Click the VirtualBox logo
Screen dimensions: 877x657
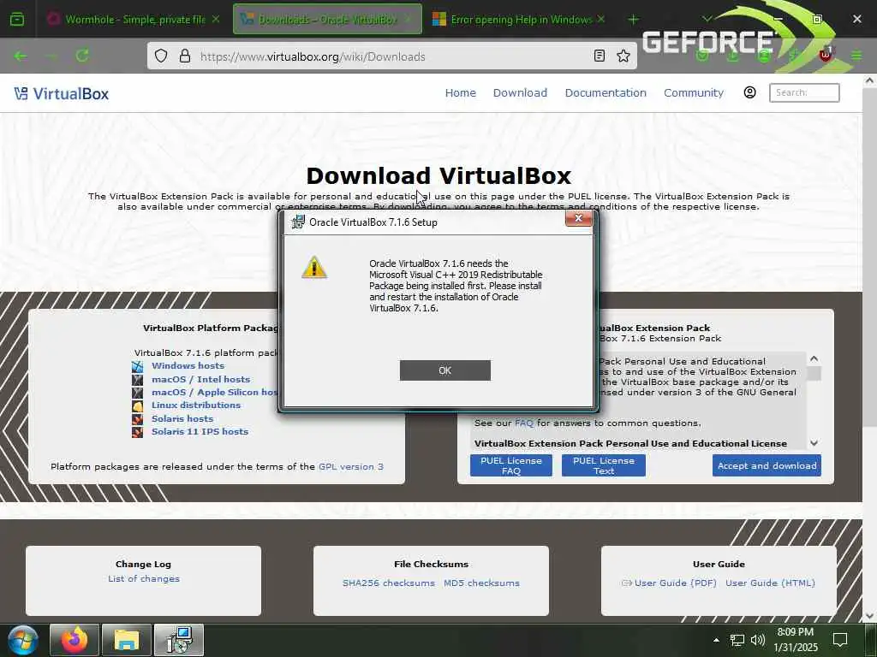click(62, 94)
